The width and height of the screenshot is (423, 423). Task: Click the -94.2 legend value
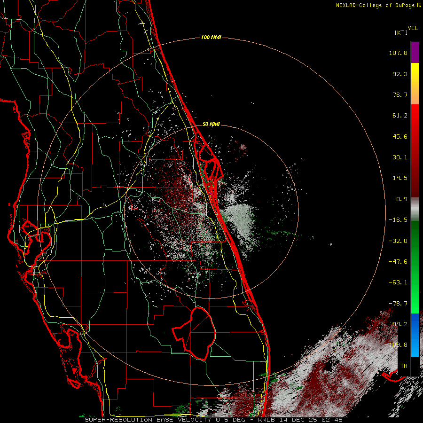point(398,324)
